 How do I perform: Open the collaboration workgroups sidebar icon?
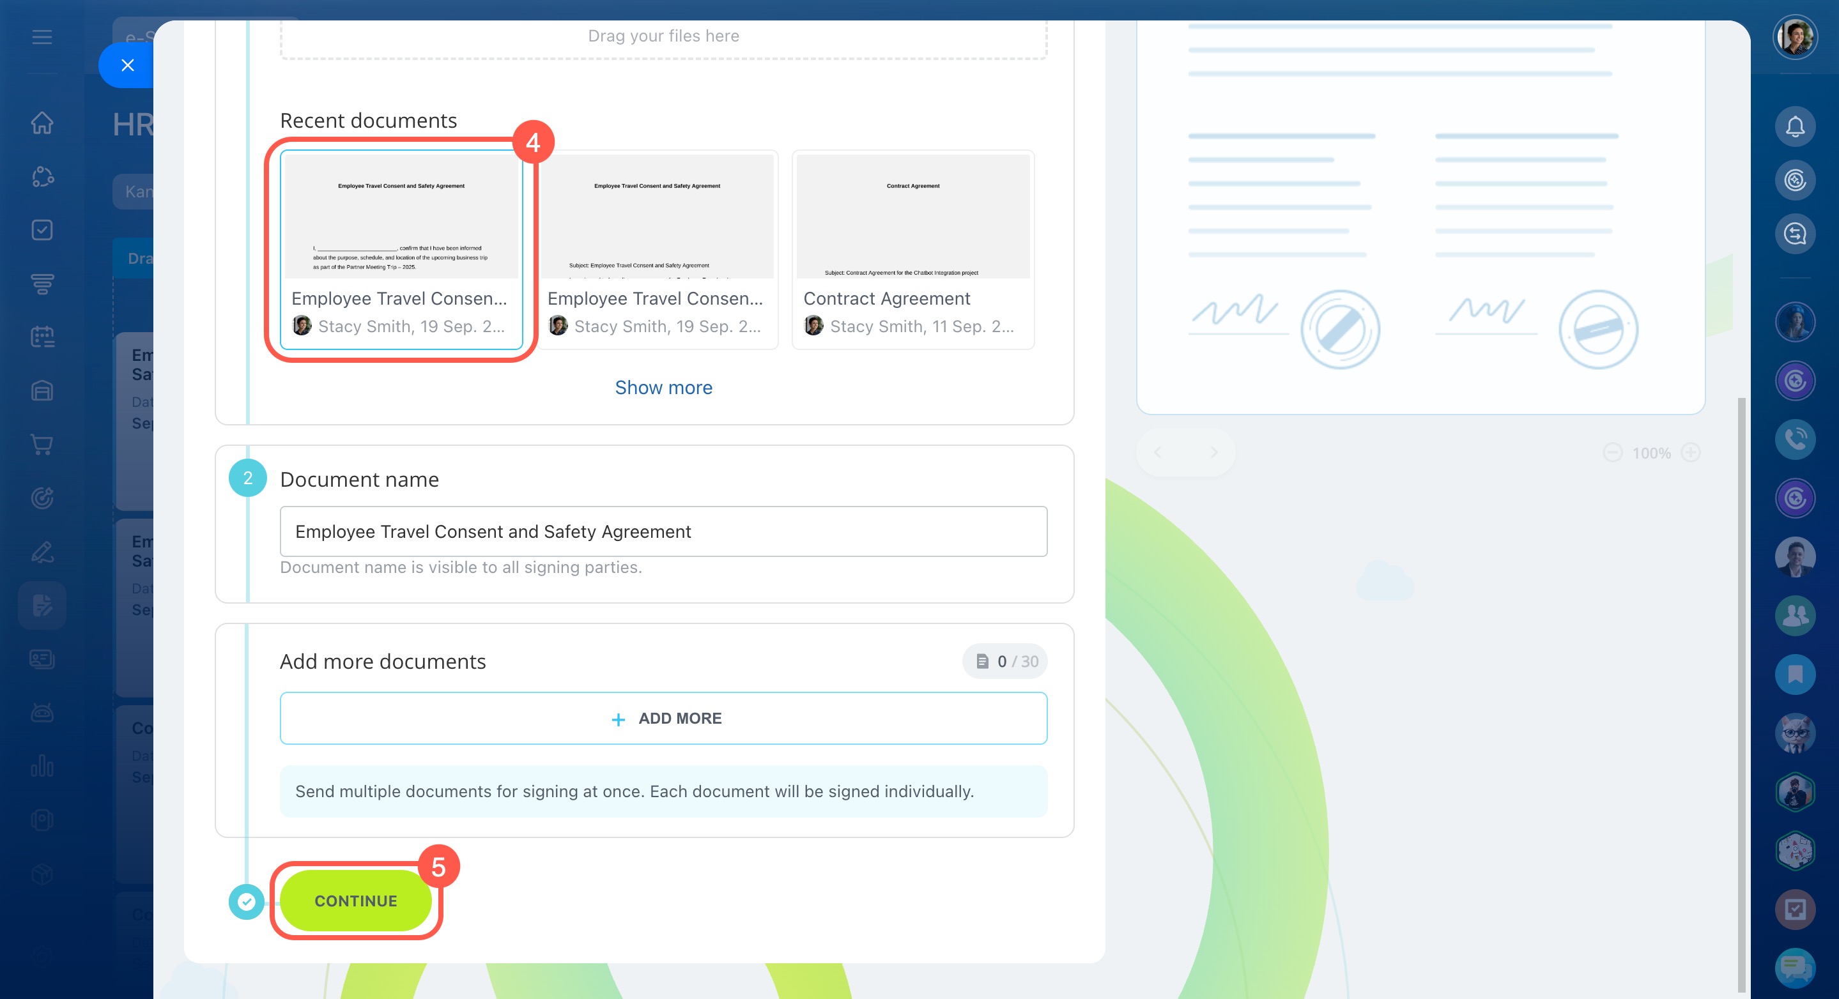pyautogui.click(x=42, y=176)
